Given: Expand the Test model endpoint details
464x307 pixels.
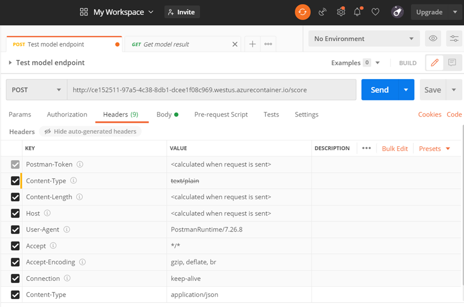Looking at the screenshot, I should coord(10,62).
